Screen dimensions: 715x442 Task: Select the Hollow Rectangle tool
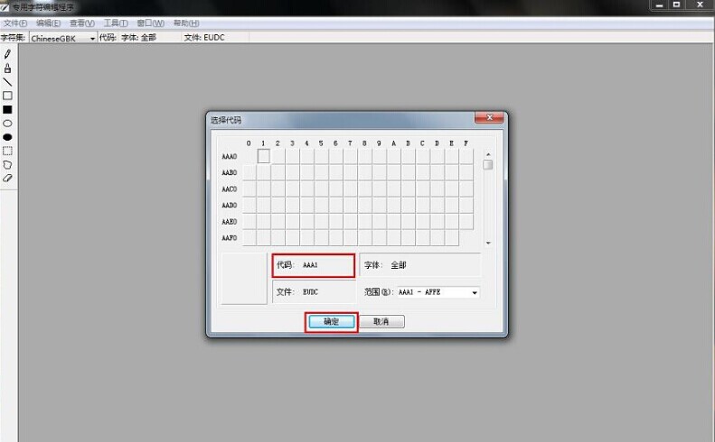pyautogui.click(x=7, y=96)
